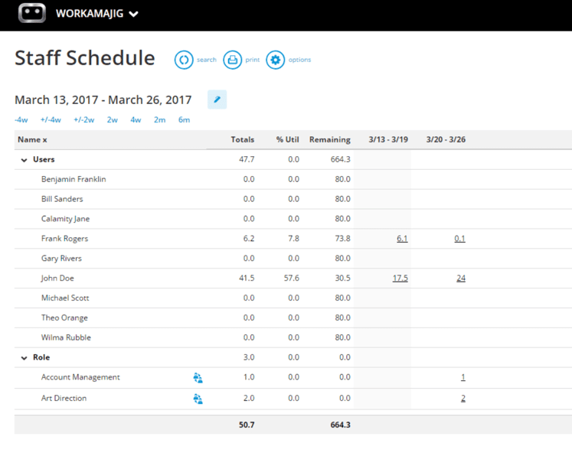
Task: Click the print icon
Action: coord(232,60)
